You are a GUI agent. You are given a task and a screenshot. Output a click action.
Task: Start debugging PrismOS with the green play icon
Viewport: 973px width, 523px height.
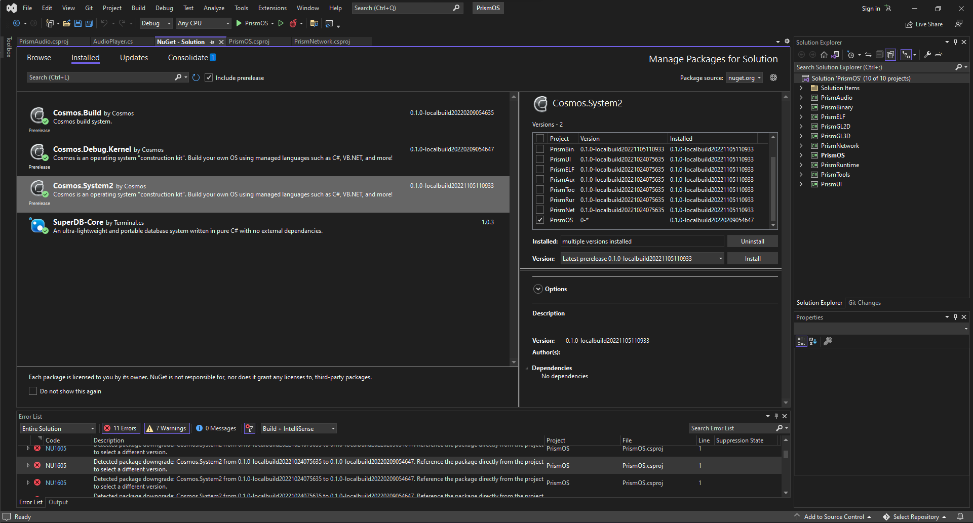click(x=238, y=23)
